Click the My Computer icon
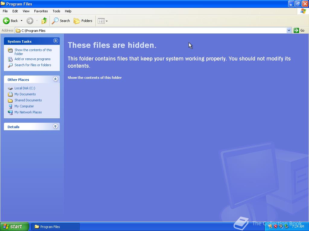The height and width of the screenshot is (231, 309). click(x=10, y=106)
